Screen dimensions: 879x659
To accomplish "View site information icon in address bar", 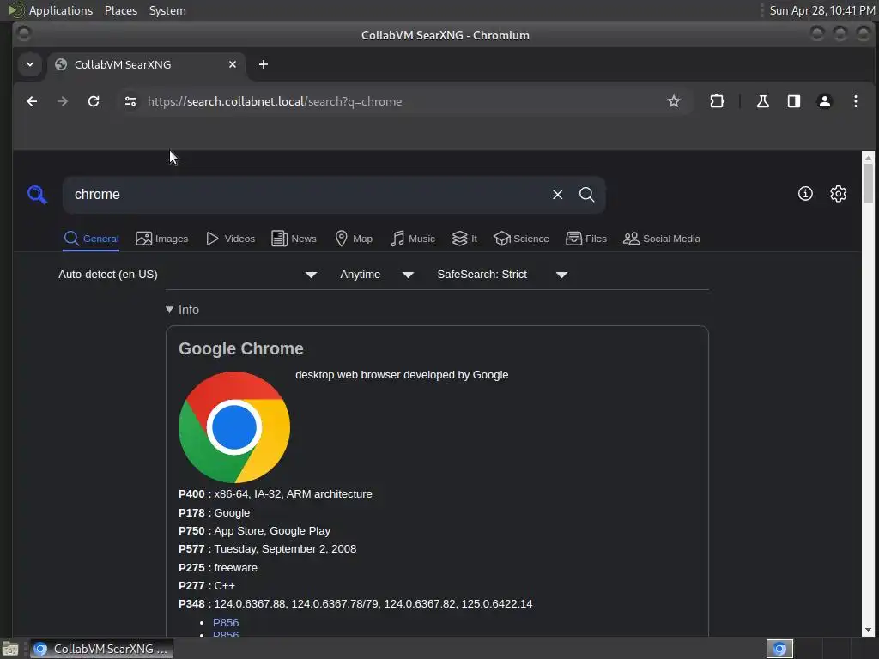I will point(130,101).
